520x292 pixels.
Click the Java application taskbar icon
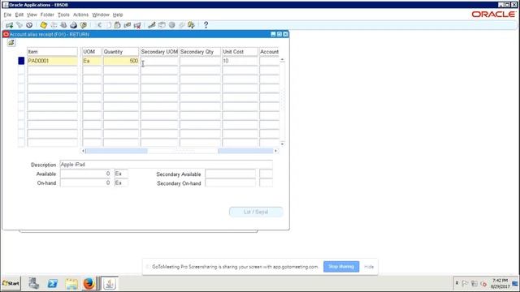[110, 283]
